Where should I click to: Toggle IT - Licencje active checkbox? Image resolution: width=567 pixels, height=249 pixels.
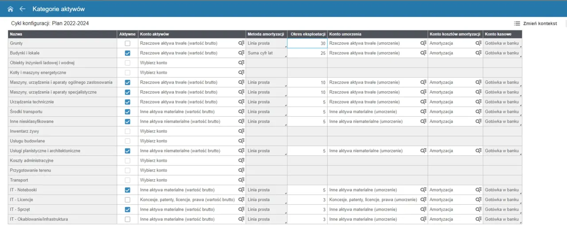pyautogui.click(x=128, y=200)
